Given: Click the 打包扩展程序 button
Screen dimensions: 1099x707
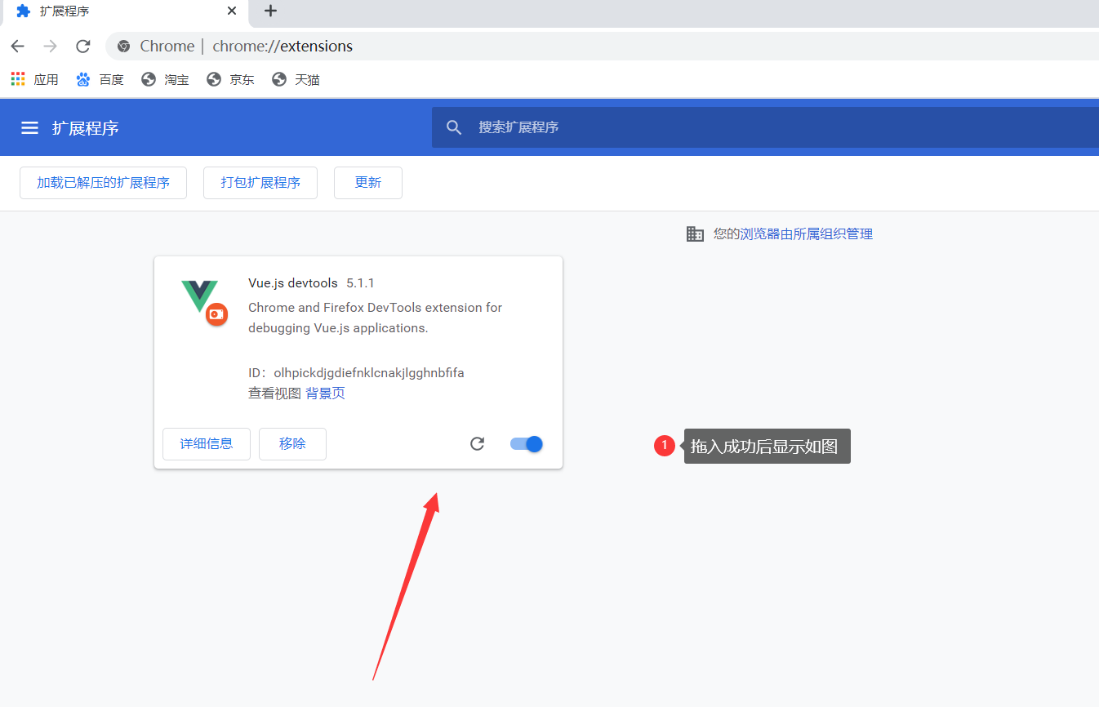Looking at the screenshot, I should click(260, 183).
